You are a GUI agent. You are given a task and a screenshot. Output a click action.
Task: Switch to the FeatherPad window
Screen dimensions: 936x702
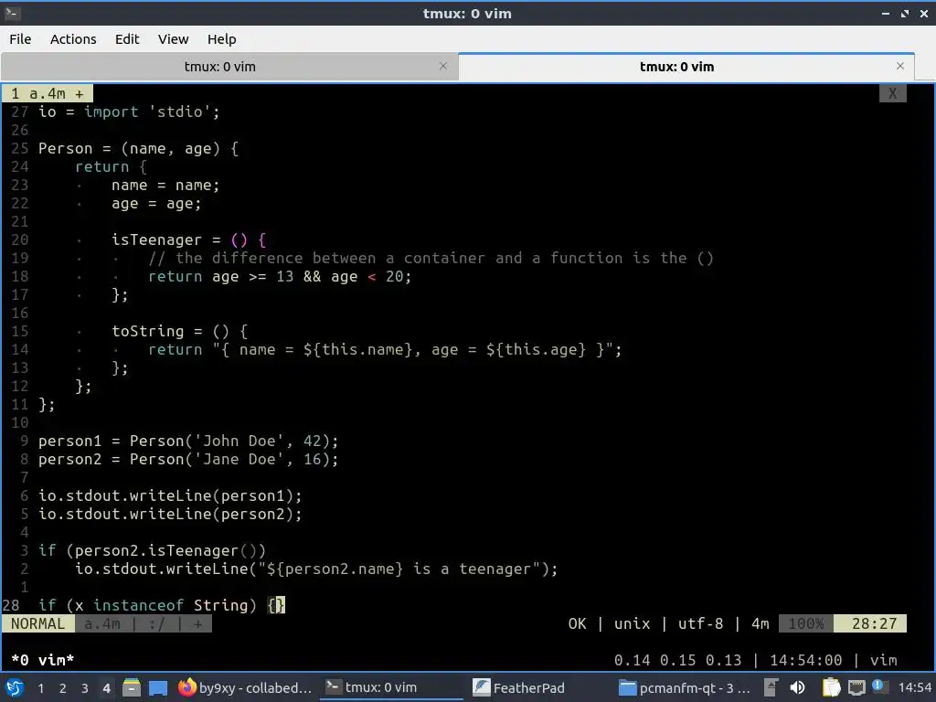pos(537,687)
